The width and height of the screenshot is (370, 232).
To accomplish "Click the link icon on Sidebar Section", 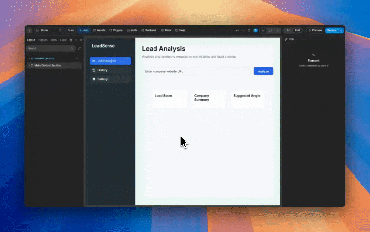I will (x=77, y=58).
